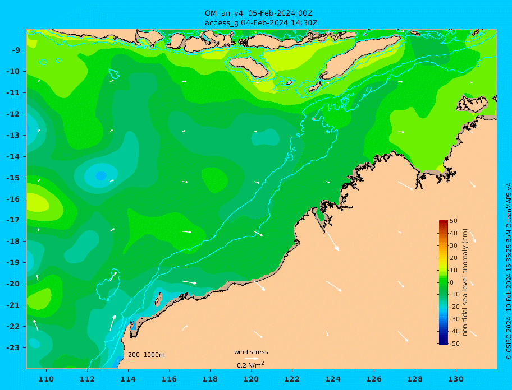Click the colorbar tick label -40
The height and width of the screenshot is (390, 512).
pos(454,331)
